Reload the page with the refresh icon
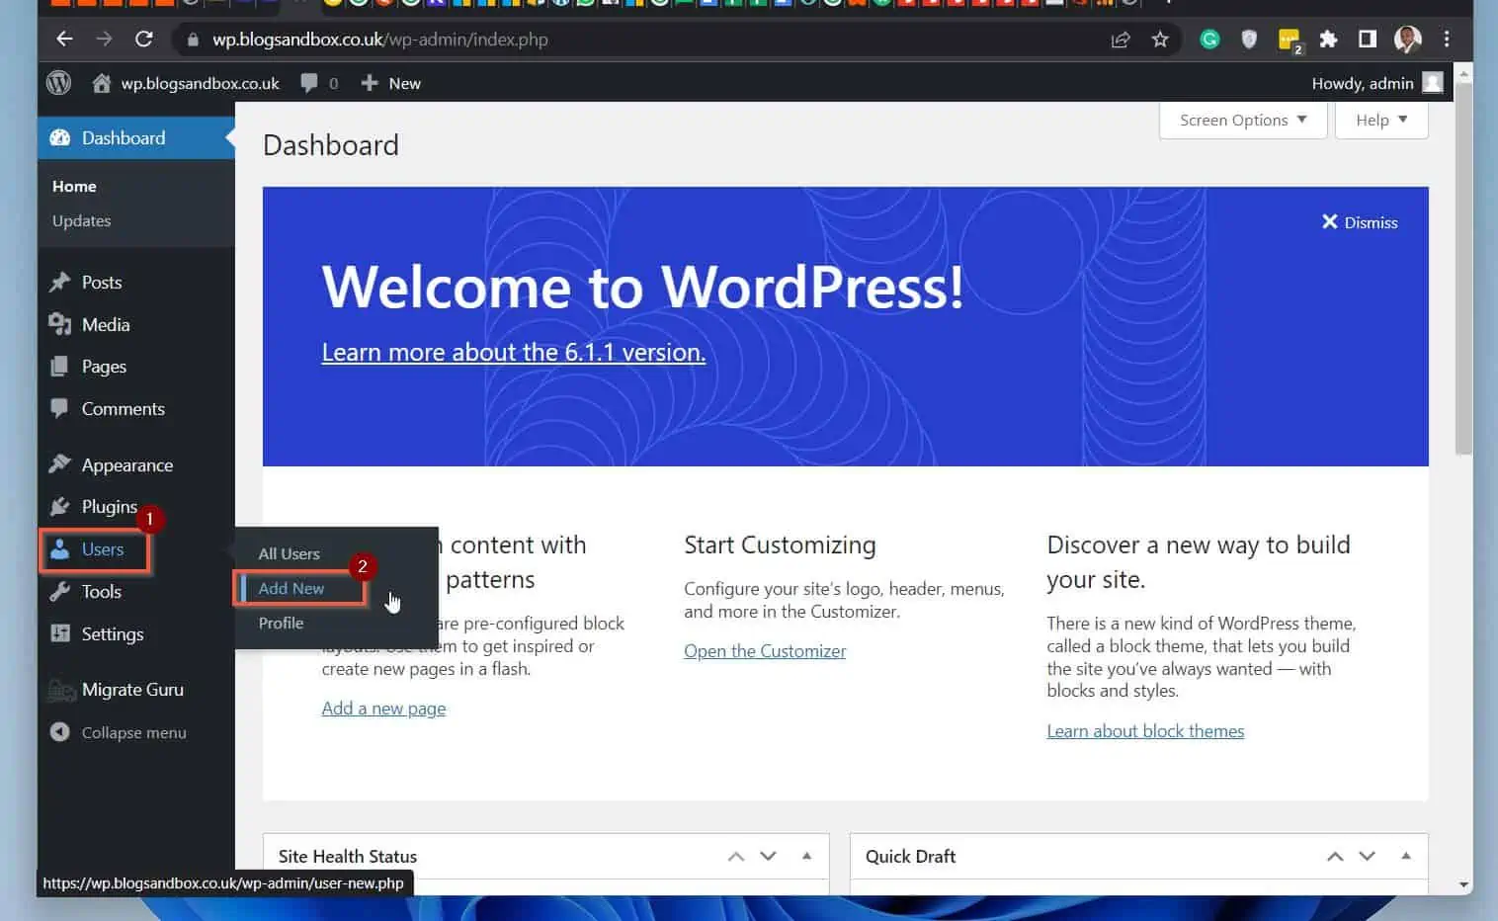Viewport: 1498px width, 921px height. click(144, 40)
